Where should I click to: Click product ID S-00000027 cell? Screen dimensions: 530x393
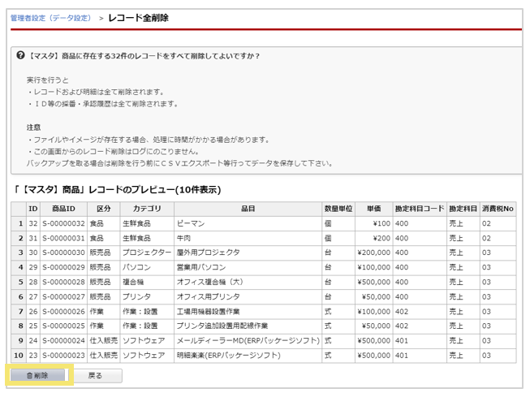pos(63,296)
